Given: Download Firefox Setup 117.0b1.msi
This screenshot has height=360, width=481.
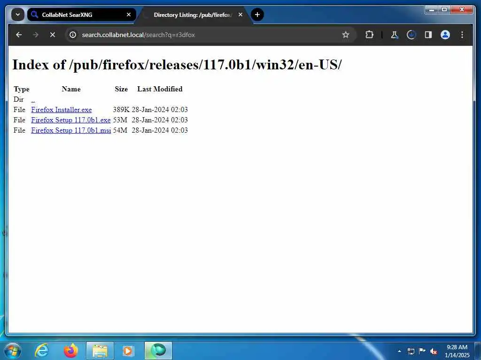Looking at the screenshot, I should pos(71,130).
